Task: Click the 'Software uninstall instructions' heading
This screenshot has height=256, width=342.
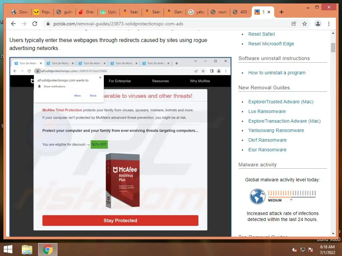Action: [274, 58]
